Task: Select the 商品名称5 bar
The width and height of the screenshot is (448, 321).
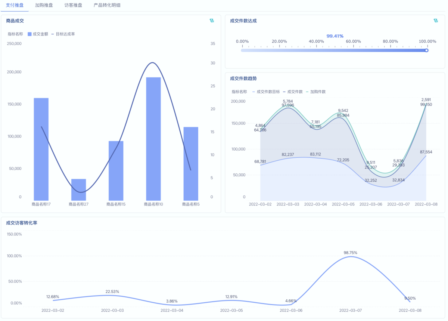Action: [191, 163]
